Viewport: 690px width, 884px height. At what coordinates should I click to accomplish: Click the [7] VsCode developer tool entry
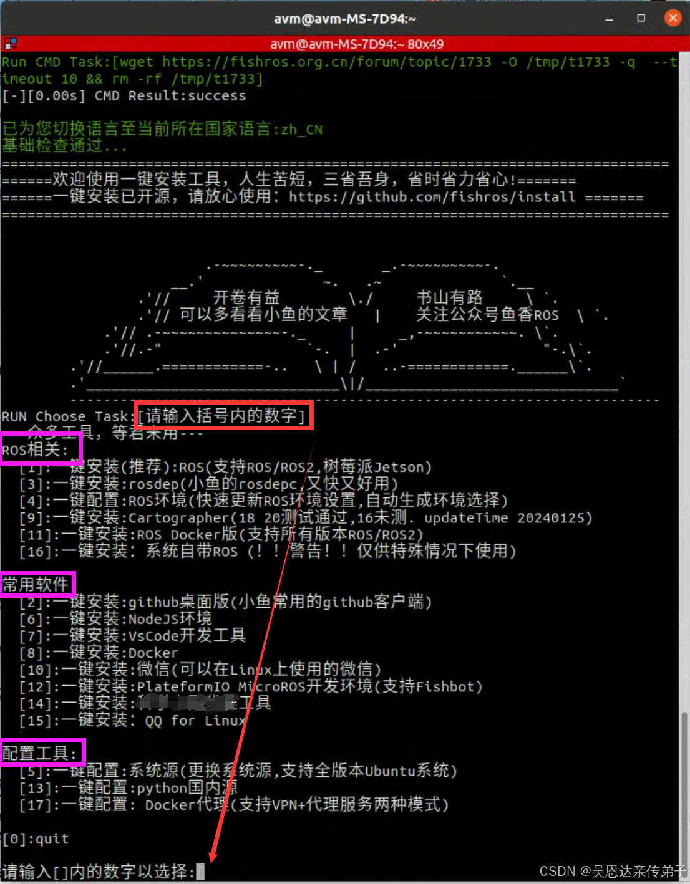point(132,635)
